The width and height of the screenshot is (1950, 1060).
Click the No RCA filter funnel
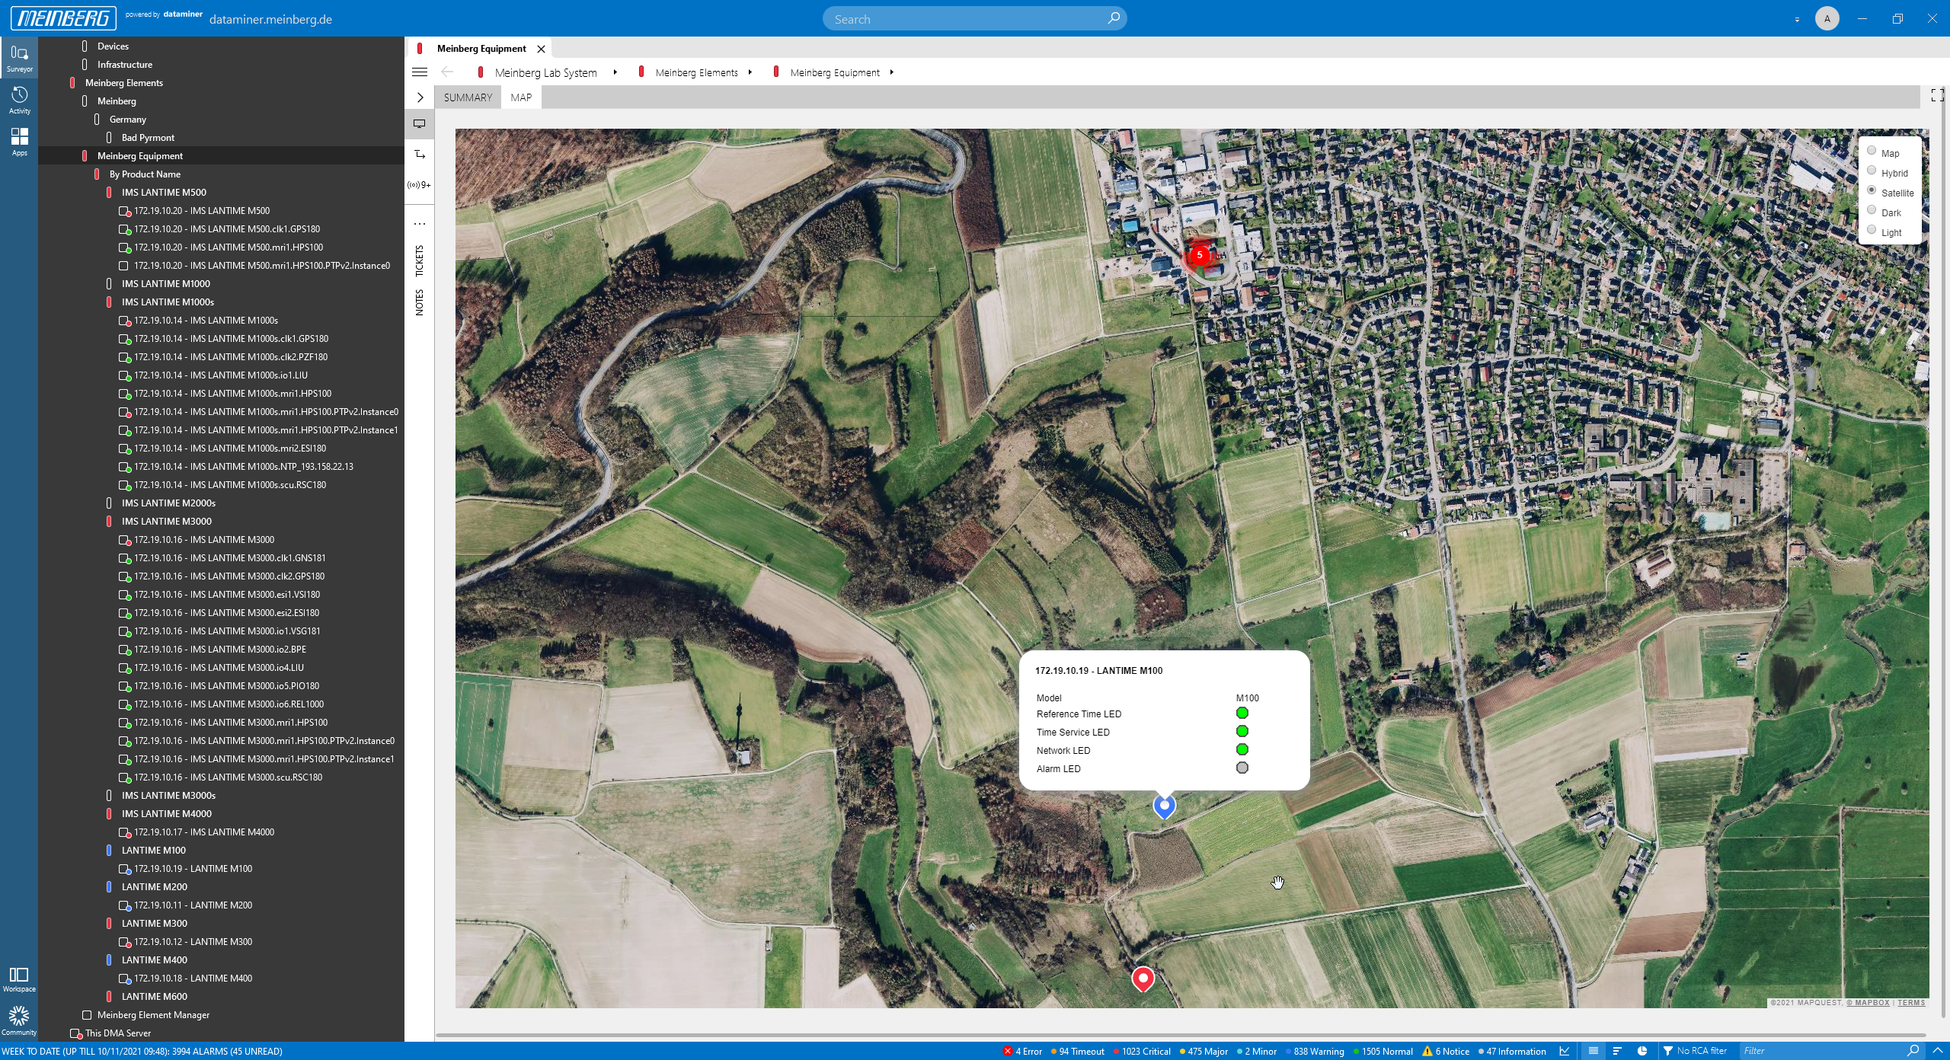click(x=1667, y=1051)
